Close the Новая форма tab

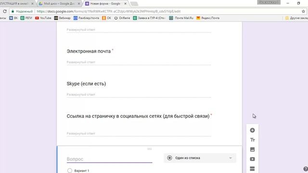pyautogui.click(x=125, y=3)
